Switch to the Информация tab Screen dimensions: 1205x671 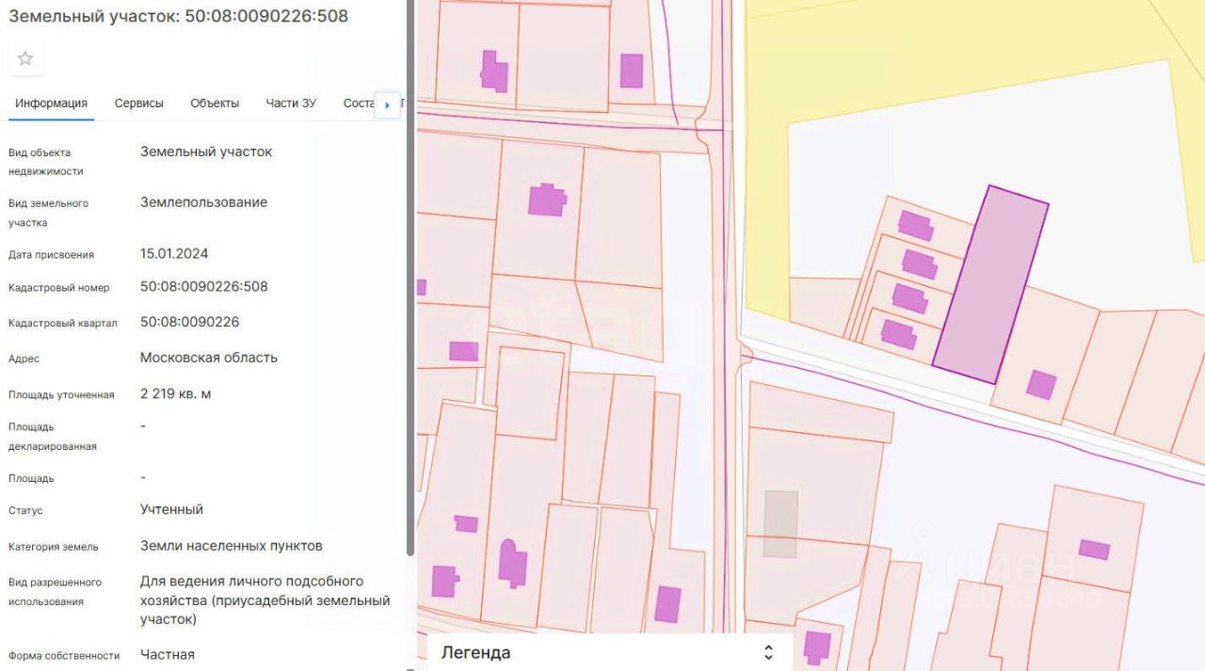(51, 104)
